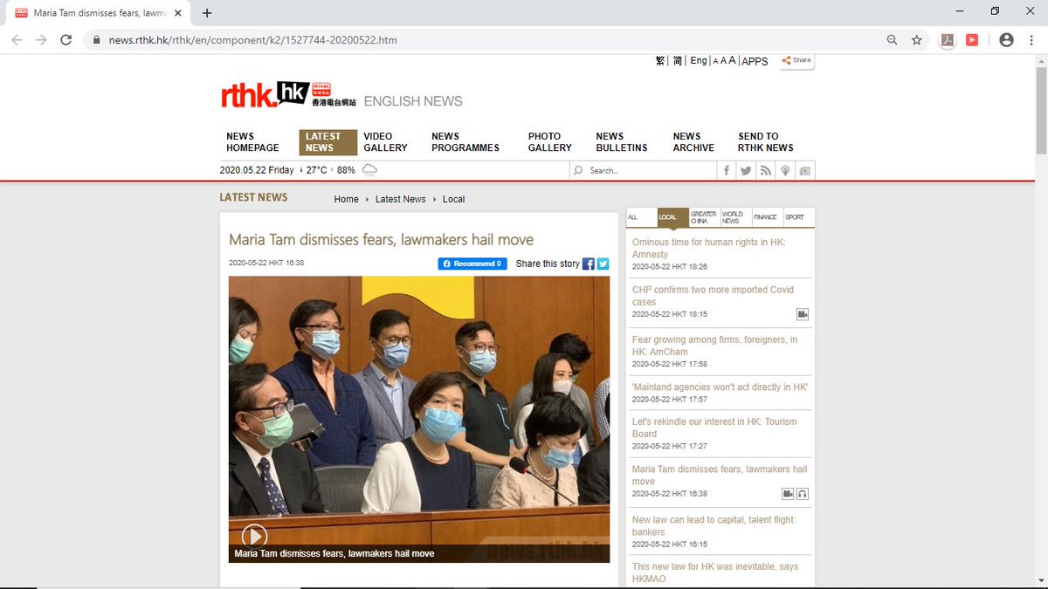Open NEWS HOMEPAGE menu item
Viewport: 1048px width, 589px height.
point(252,142)
